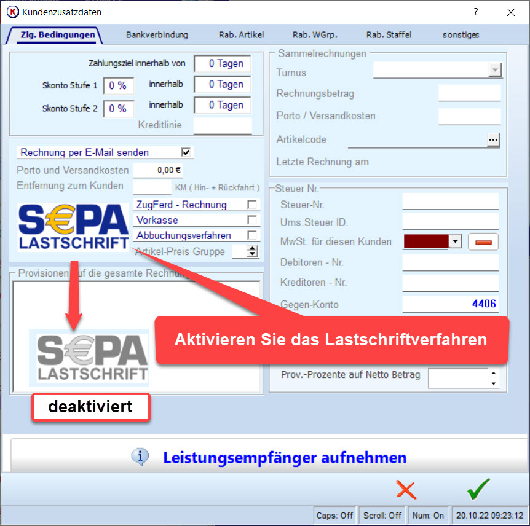
Task: Click the colored SEPA Lastschrift logo
Action: click(x=73, y=227)
